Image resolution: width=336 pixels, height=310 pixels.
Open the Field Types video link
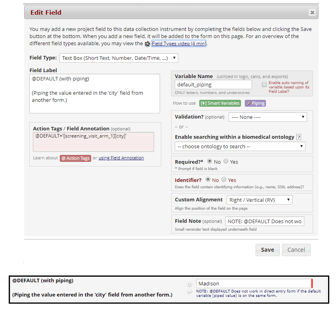pos(179,44)
